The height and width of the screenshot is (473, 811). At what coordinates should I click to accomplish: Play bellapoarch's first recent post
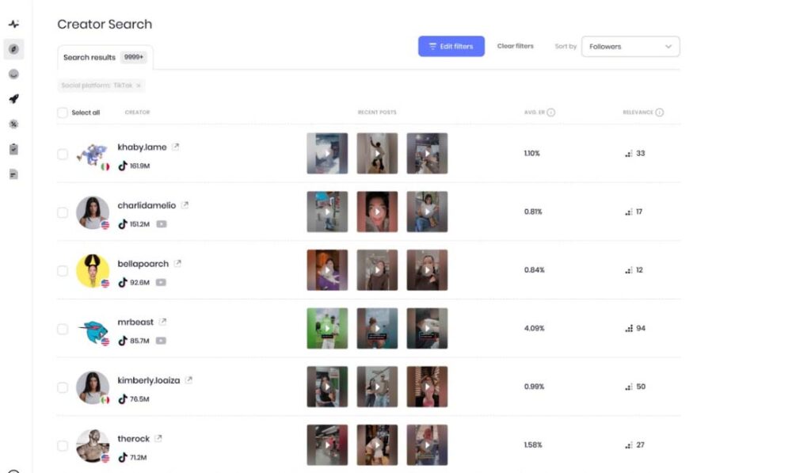327,270
